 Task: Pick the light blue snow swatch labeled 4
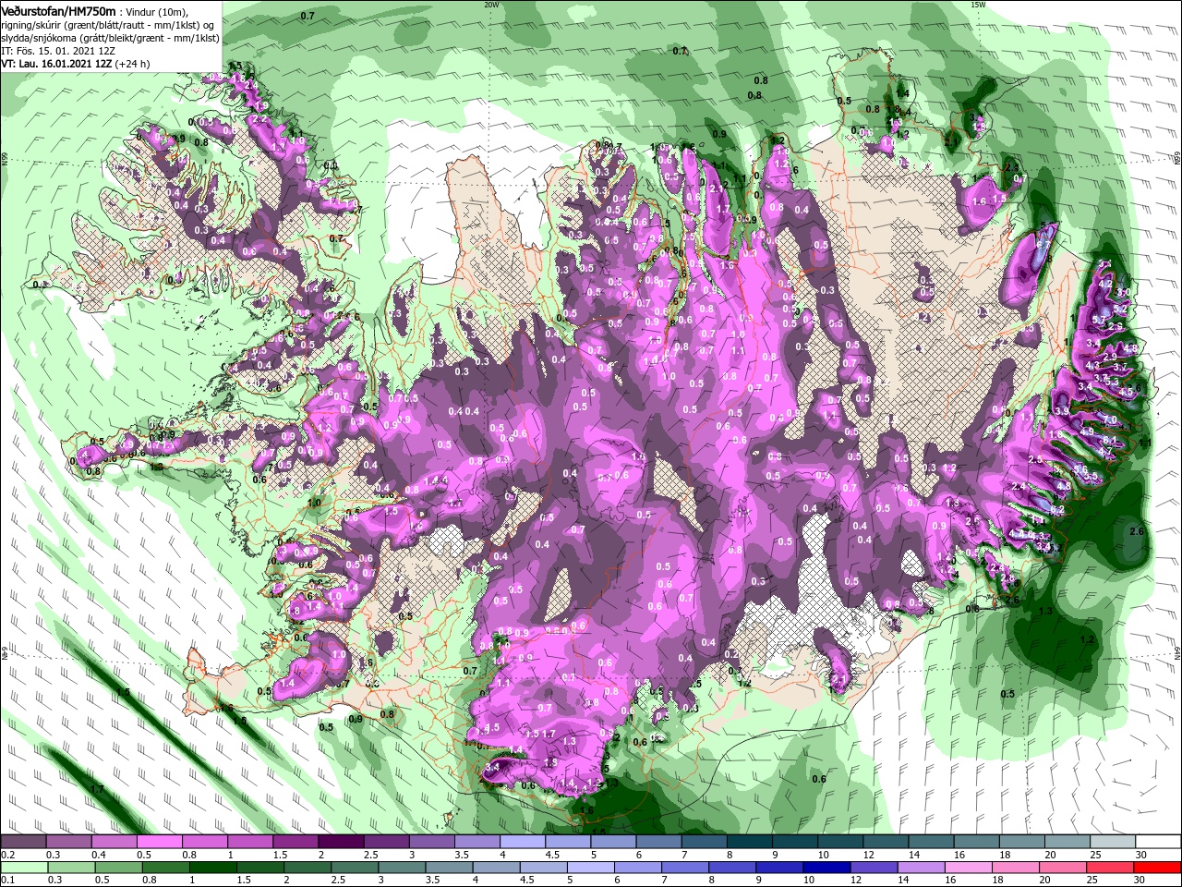coord(521,842)
